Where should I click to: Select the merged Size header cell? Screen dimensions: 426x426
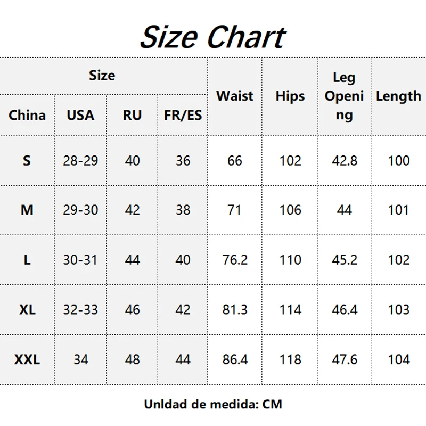pyautogui.click(x=102, y=76)
